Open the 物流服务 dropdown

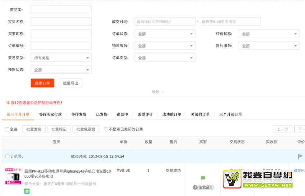click(165, 46)
